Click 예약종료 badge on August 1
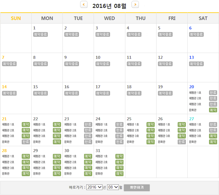 (41, 34)
